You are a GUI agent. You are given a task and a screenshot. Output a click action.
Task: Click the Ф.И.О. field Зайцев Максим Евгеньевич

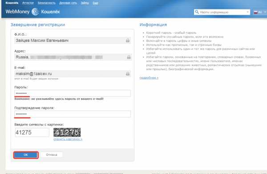point(73,40)
